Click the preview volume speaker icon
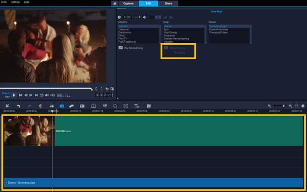Screen dimensions: 307x192 (47, 95)
